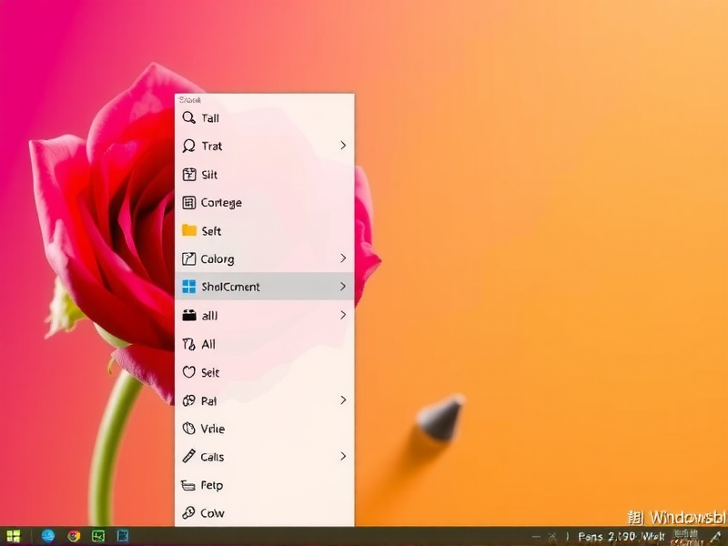Screen dimensions: 728x546
Task: Click the green monitor taskbar icon
Action: coord(98,536)
